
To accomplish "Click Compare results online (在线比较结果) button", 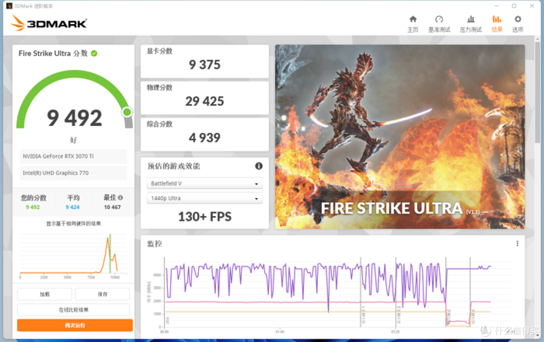I will (x=74, y=310).
